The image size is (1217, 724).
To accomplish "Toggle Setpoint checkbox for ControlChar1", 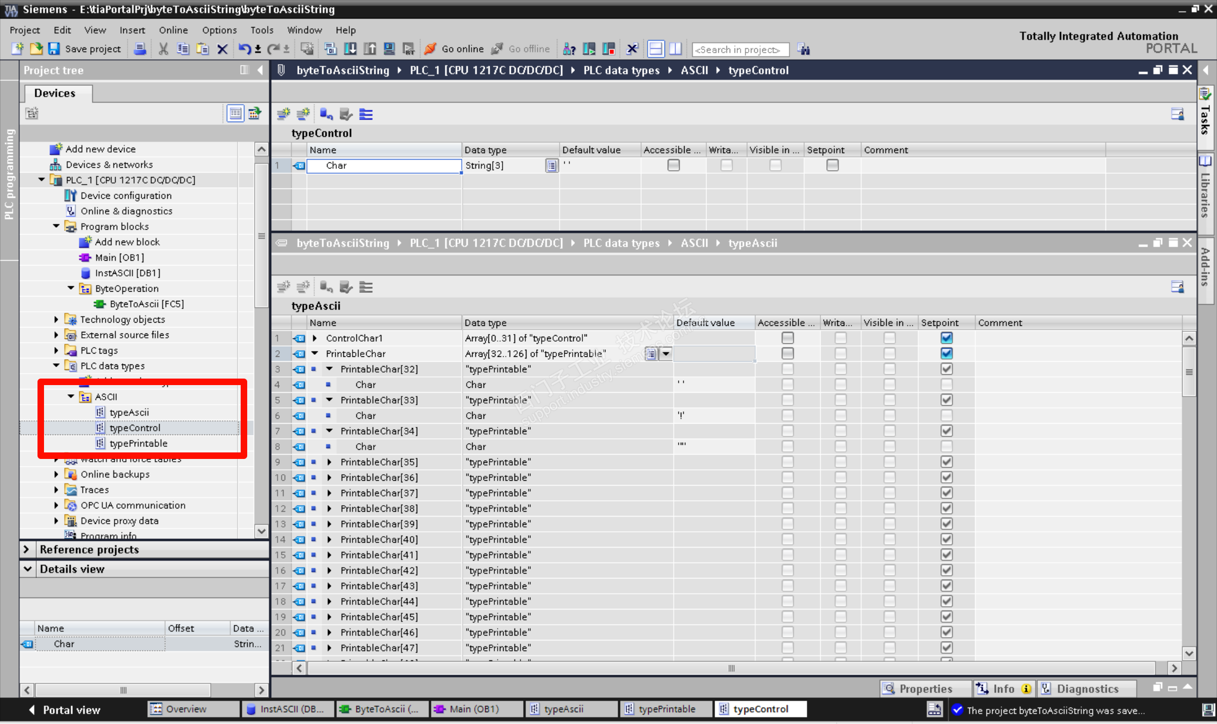I will tap(946, 338).
